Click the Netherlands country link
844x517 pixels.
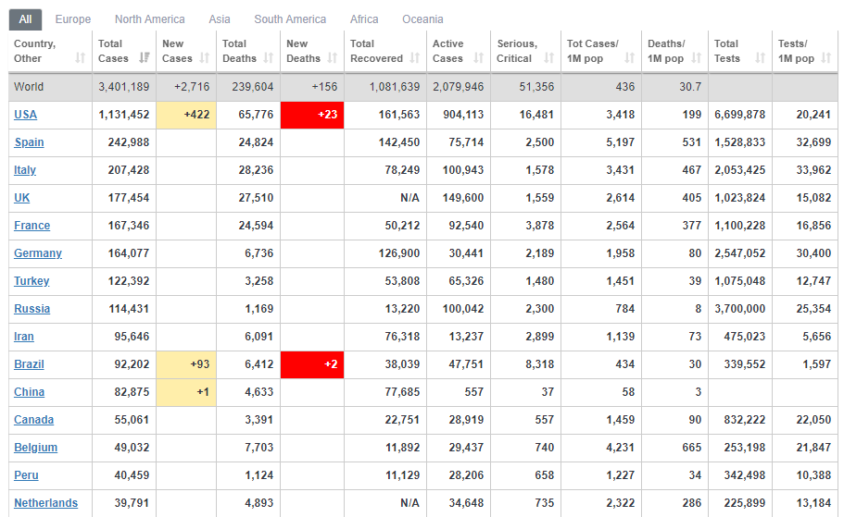click(45, 503)
